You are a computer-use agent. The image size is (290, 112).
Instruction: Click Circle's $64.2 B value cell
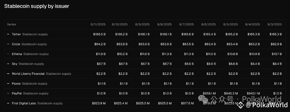tap(100, 44)
